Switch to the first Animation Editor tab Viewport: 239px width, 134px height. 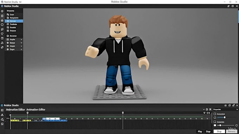[15, 110]
